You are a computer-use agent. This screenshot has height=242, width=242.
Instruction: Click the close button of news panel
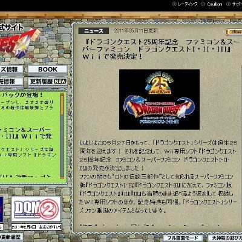234,32
